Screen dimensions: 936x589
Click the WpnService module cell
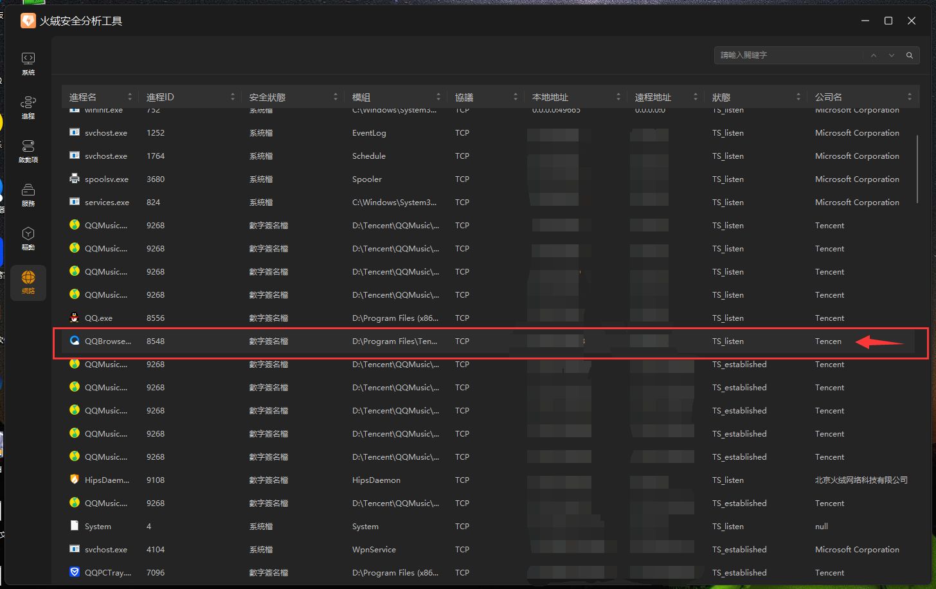click(374, 550)
